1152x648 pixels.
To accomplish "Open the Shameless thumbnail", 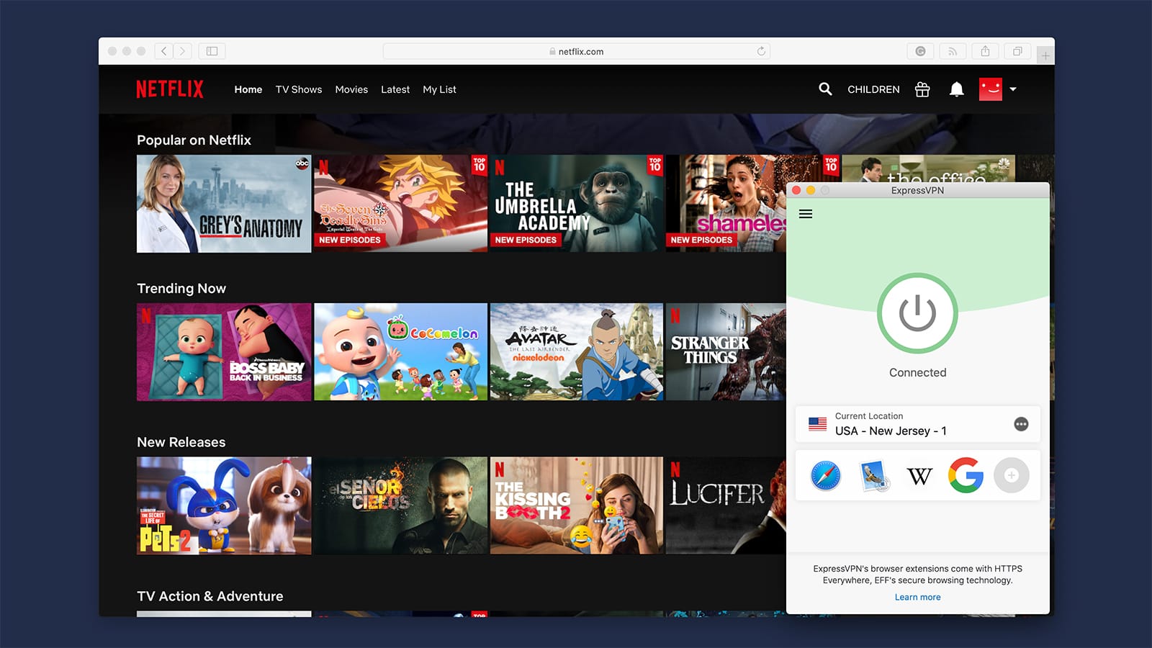I will coord(726,204).
